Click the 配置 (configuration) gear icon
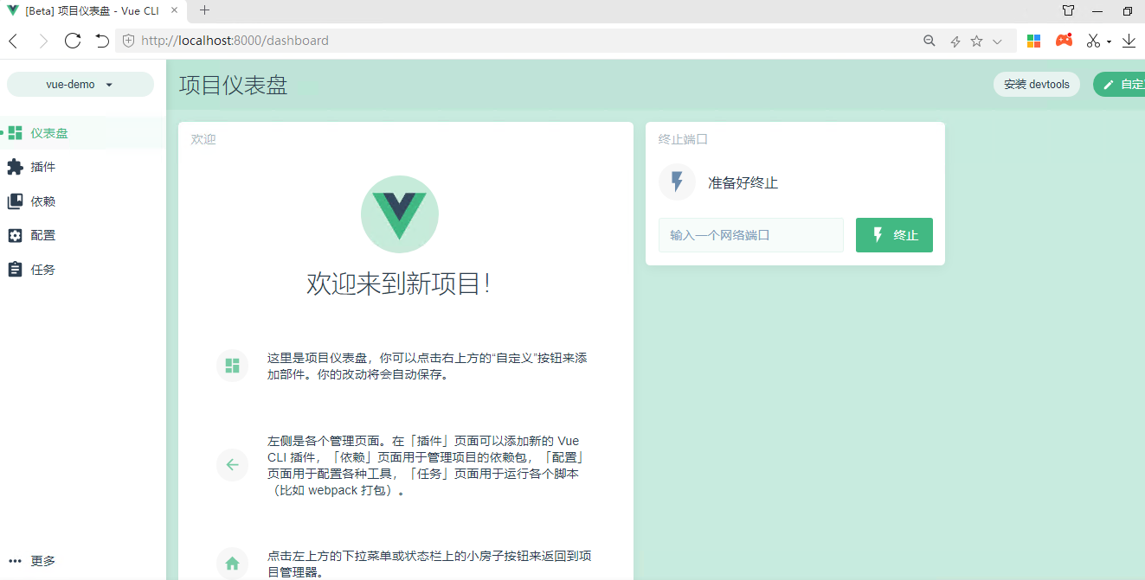Screen dimensions: 1145x580 (15, 234)
